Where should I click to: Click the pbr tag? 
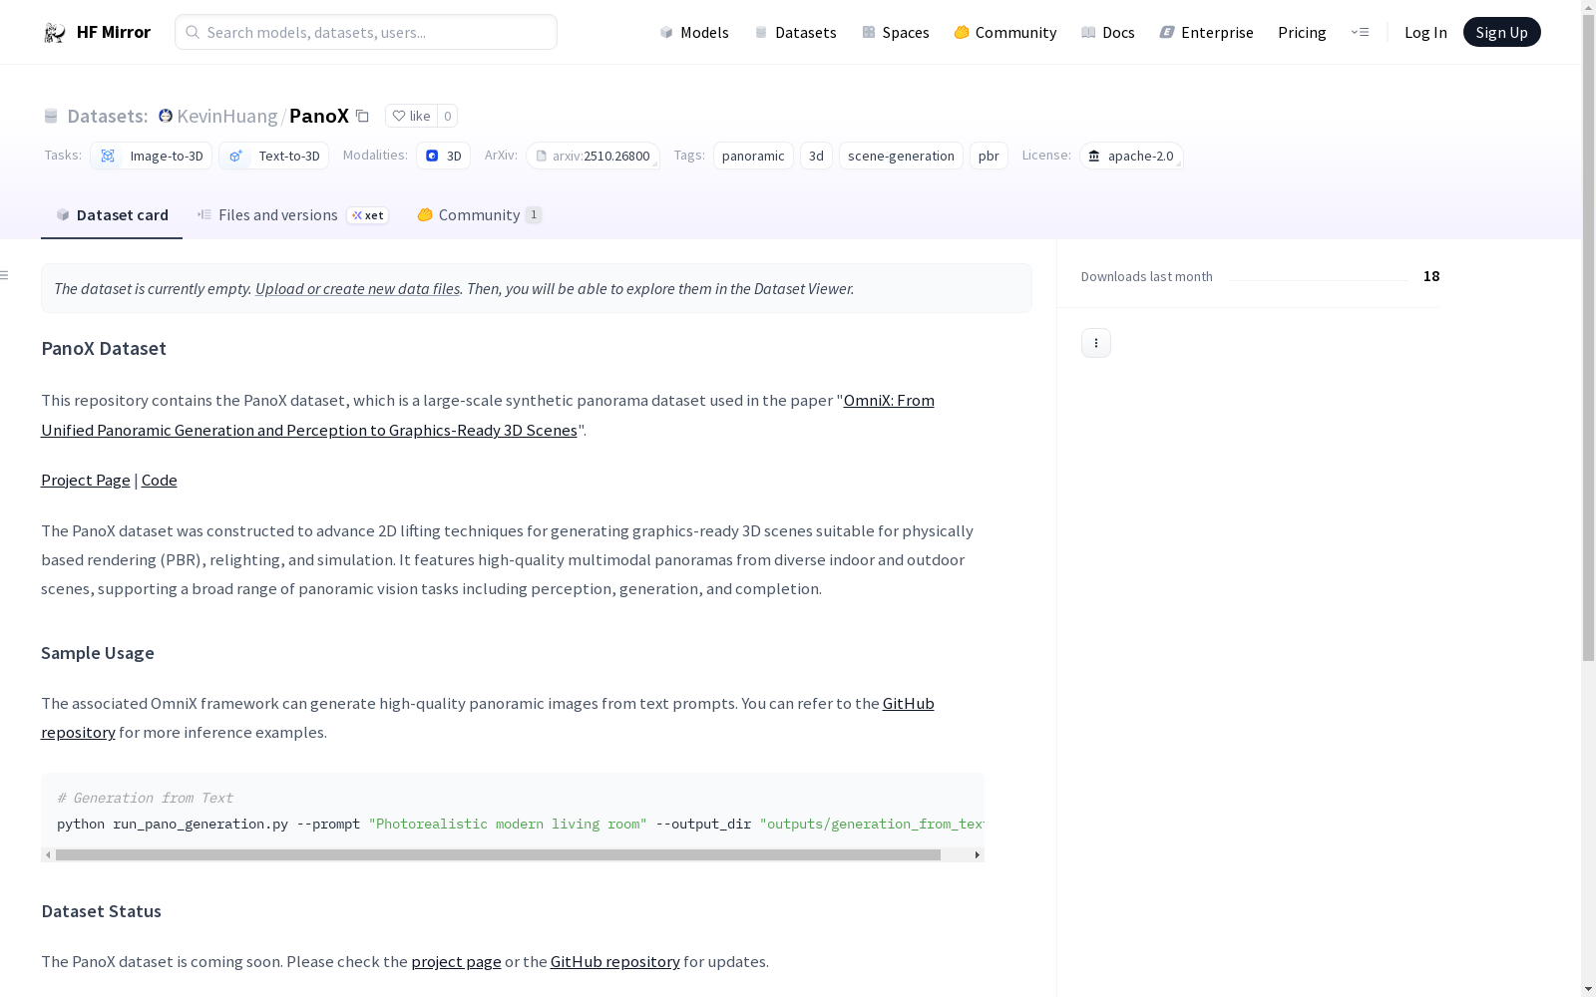[989, 156]
